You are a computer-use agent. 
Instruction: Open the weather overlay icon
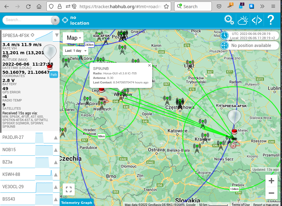point(243,20)
